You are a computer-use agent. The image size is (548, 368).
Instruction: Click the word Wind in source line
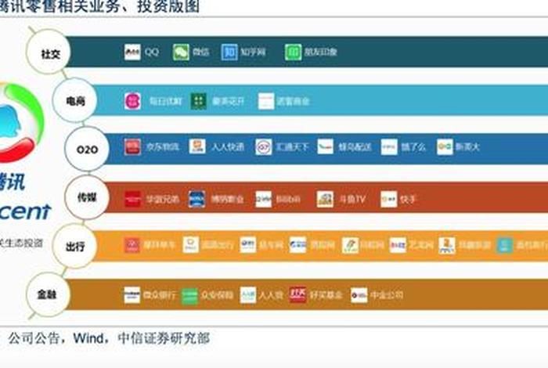88,338
